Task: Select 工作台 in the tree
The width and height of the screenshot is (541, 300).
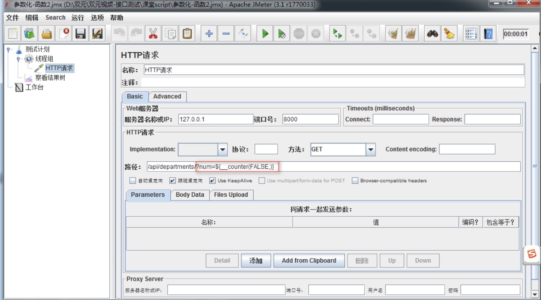Action: (x=34, y=87)
